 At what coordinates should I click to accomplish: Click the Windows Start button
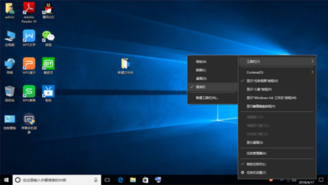coord(6,180)
